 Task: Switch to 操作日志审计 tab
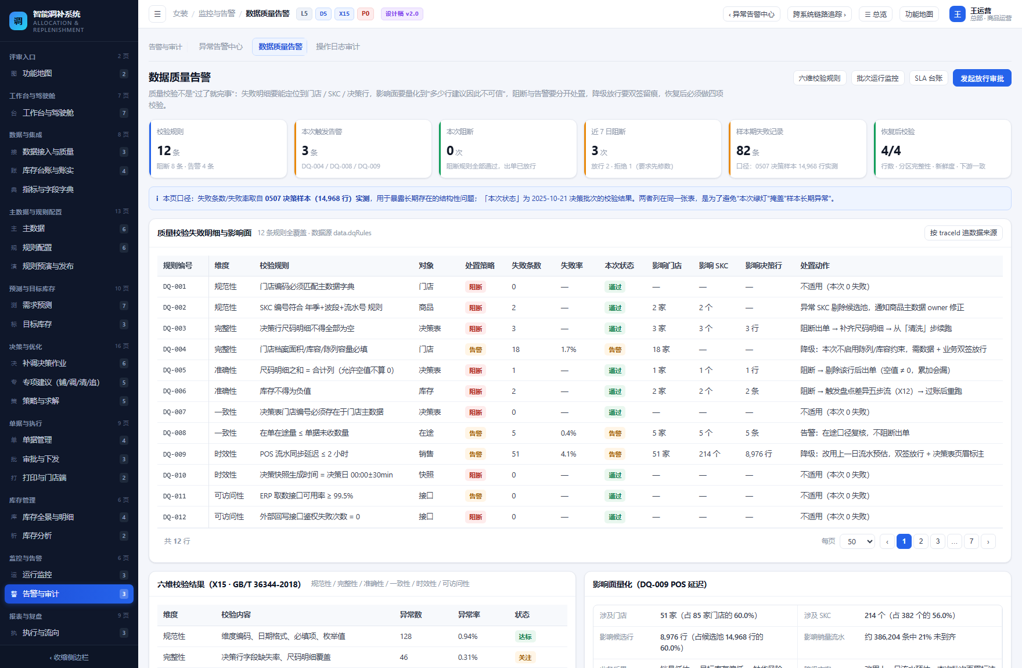(338, 47)
